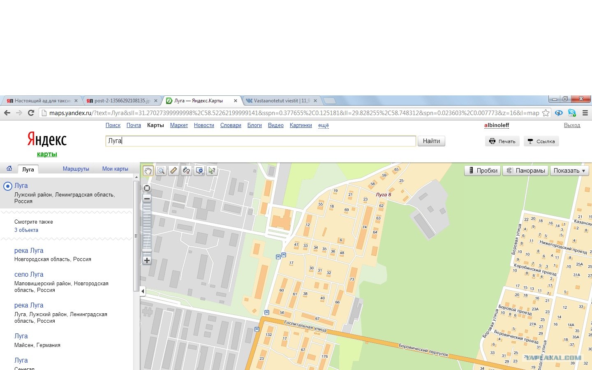Image resolution: width=592 pixels, height=370 pixels.
Task: Switch to the Маршруты tab
Action: tap(76, 169)
